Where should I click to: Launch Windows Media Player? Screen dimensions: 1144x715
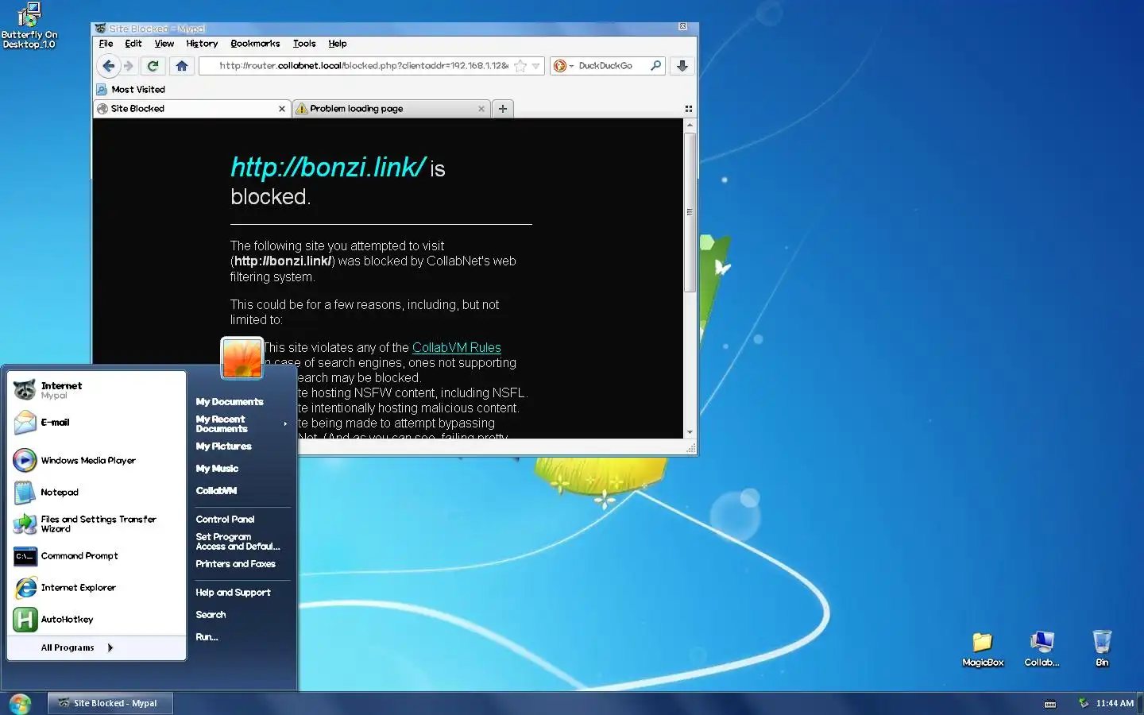pyautogui.click(x=97, y=460)
